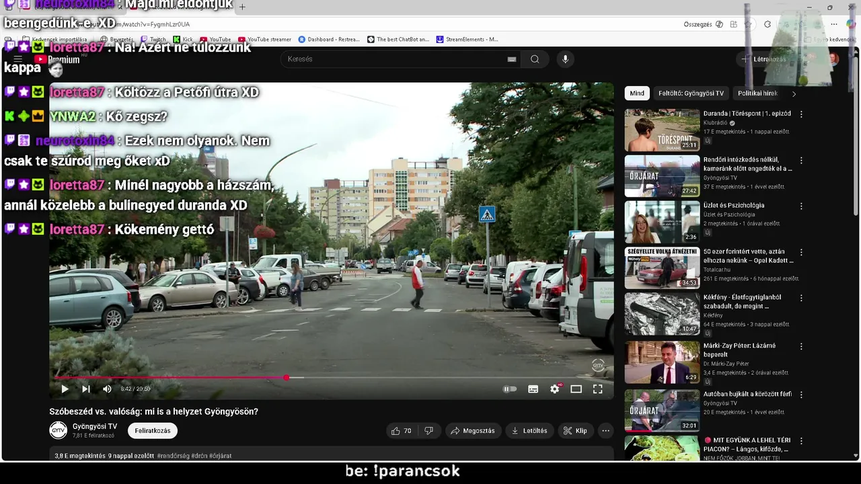Viewport: 861px width, 484px height.
Task: Open the Létrehozás create button
Action: coord(764,59)
